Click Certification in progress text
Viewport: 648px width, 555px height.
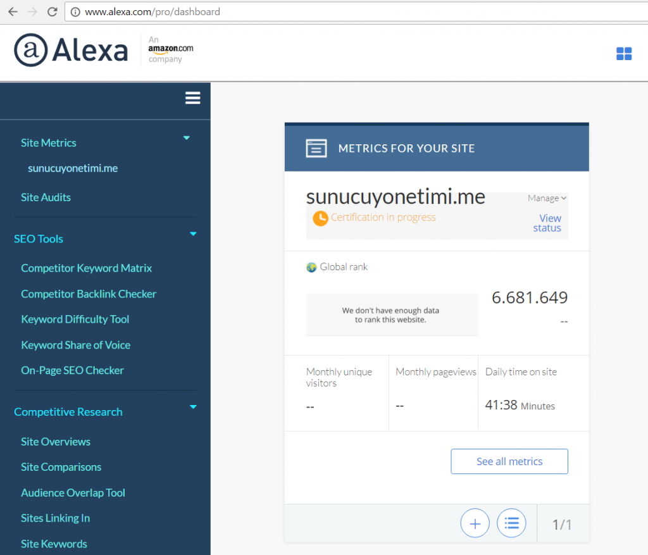383,217
